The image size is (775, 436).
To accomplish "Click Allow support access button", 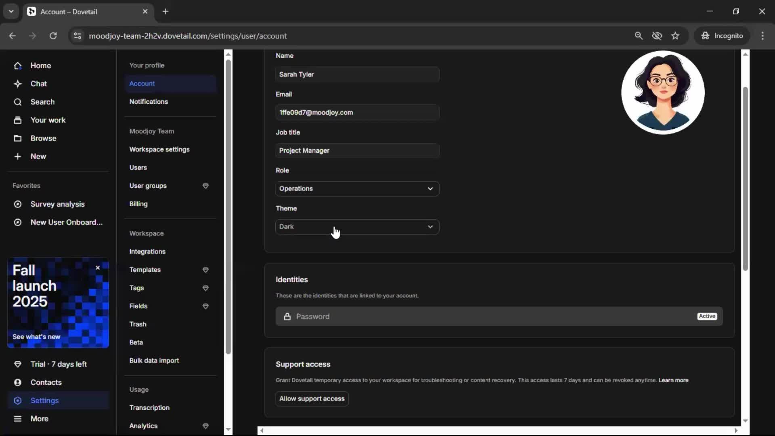I will [x=312, y=398].
